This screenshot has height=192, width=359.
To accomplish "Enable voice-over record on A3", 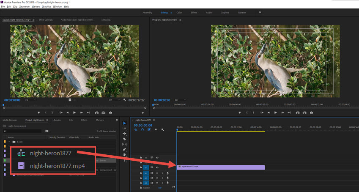I will pyautogui.click(x=167, y=183).
